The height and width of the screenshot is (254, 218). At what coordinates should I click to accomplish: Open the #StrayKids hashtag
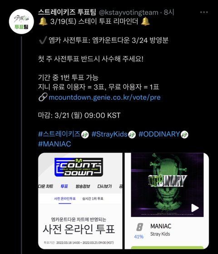[x=109, y=134]
